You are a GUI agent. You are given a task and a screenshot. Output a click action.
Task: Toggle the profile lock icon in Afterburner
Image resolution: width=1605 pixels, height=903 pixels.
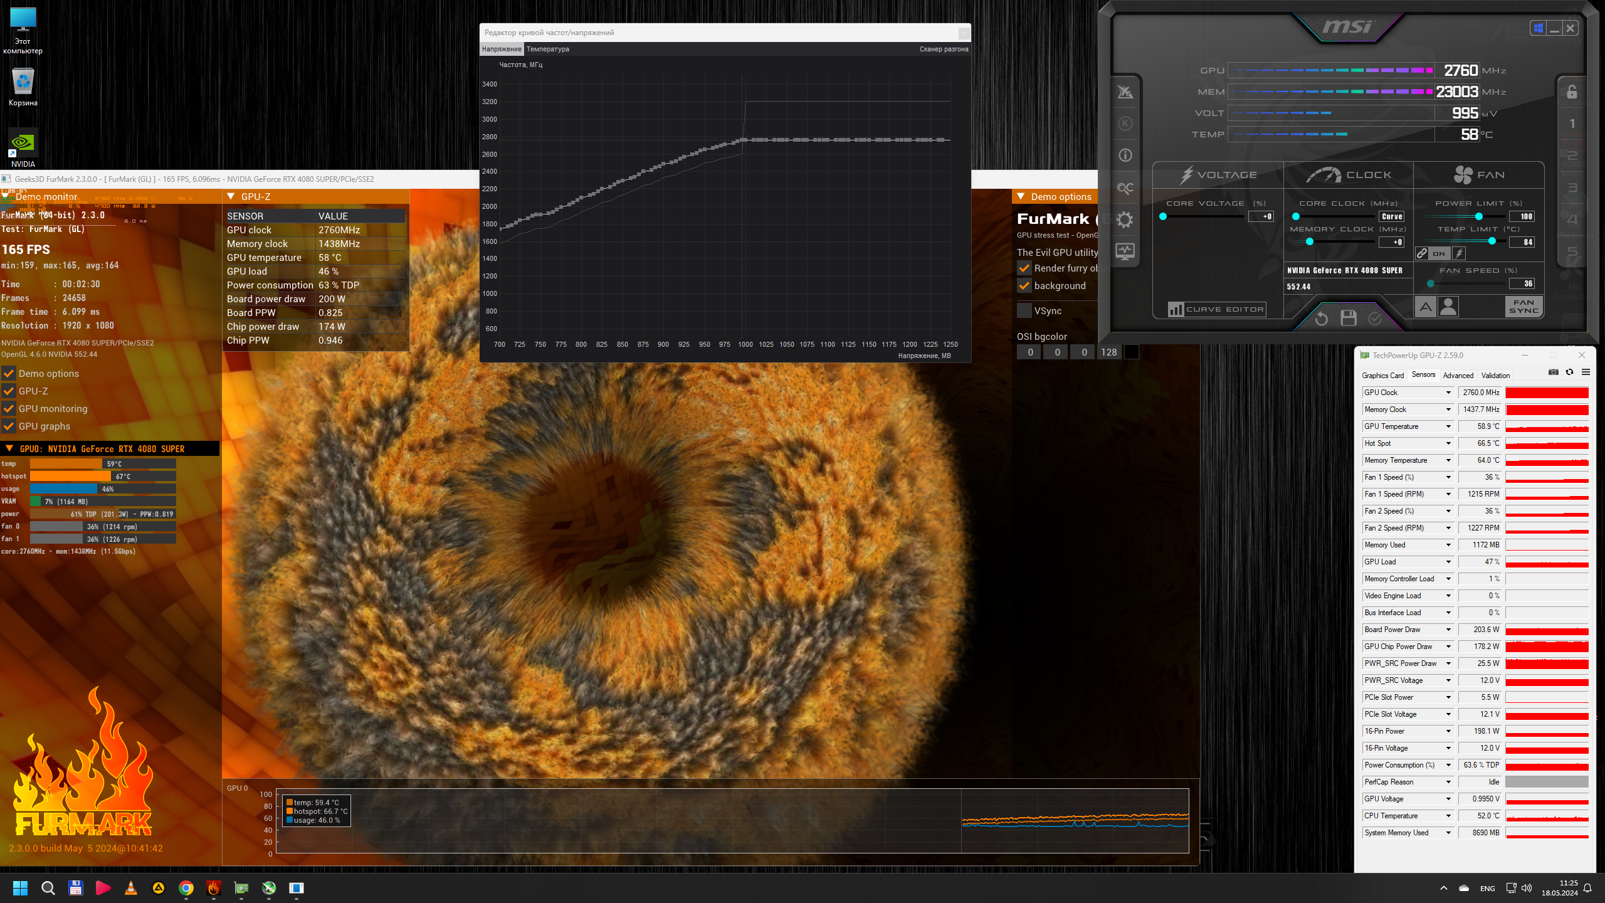click(x=1572, y=92)
